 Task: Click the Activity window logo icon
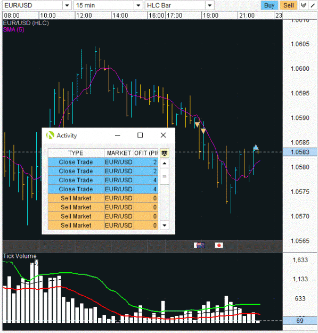point(50,135)
